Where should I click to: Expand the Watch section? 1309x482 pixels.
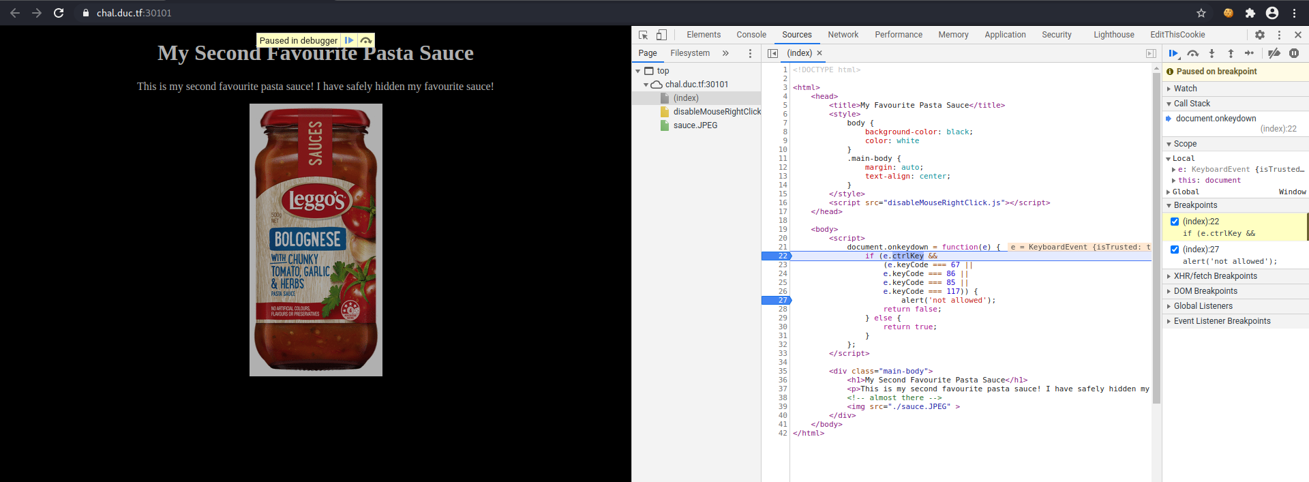click(1185, 89)
